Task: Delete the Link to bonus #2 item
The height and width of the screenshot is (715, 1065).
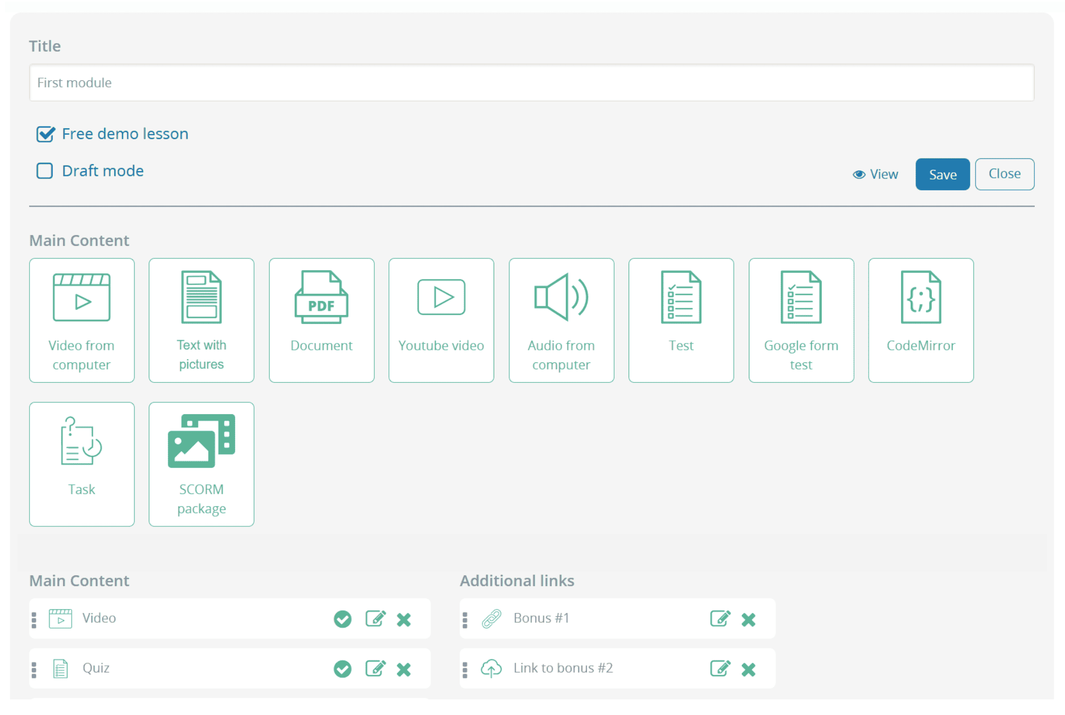Action: pos(748,669)
